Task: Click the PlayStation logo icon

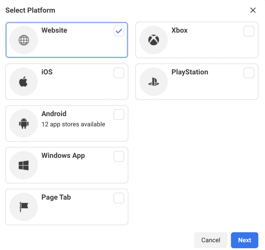Action: [x=153, y=82]
